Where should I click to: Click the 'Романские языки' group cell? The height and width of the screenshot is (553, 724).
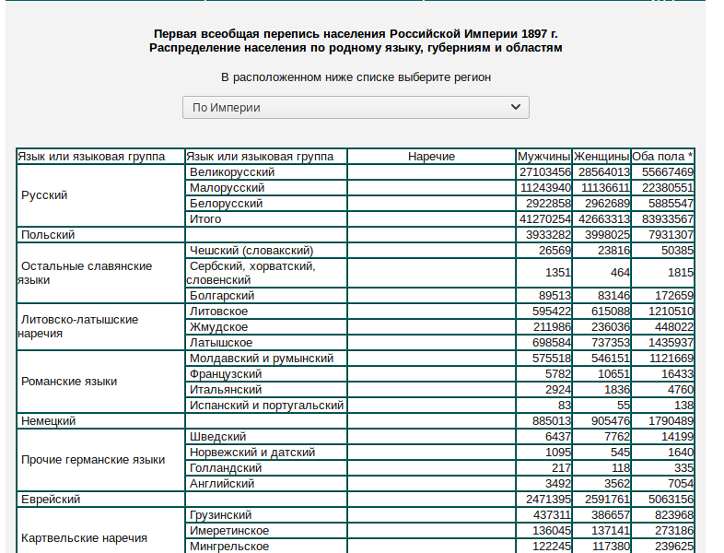pos(69,382)
